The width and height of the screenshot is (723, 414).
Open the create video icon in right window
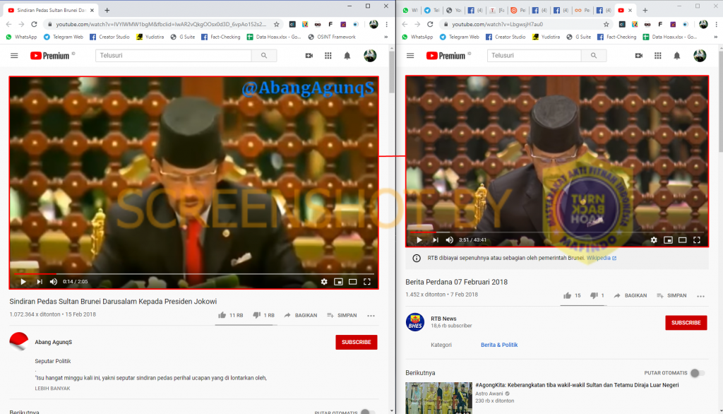[638, 55]
